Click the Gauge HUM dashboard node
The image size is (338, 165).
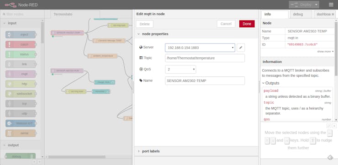click(x=105, y=82)
